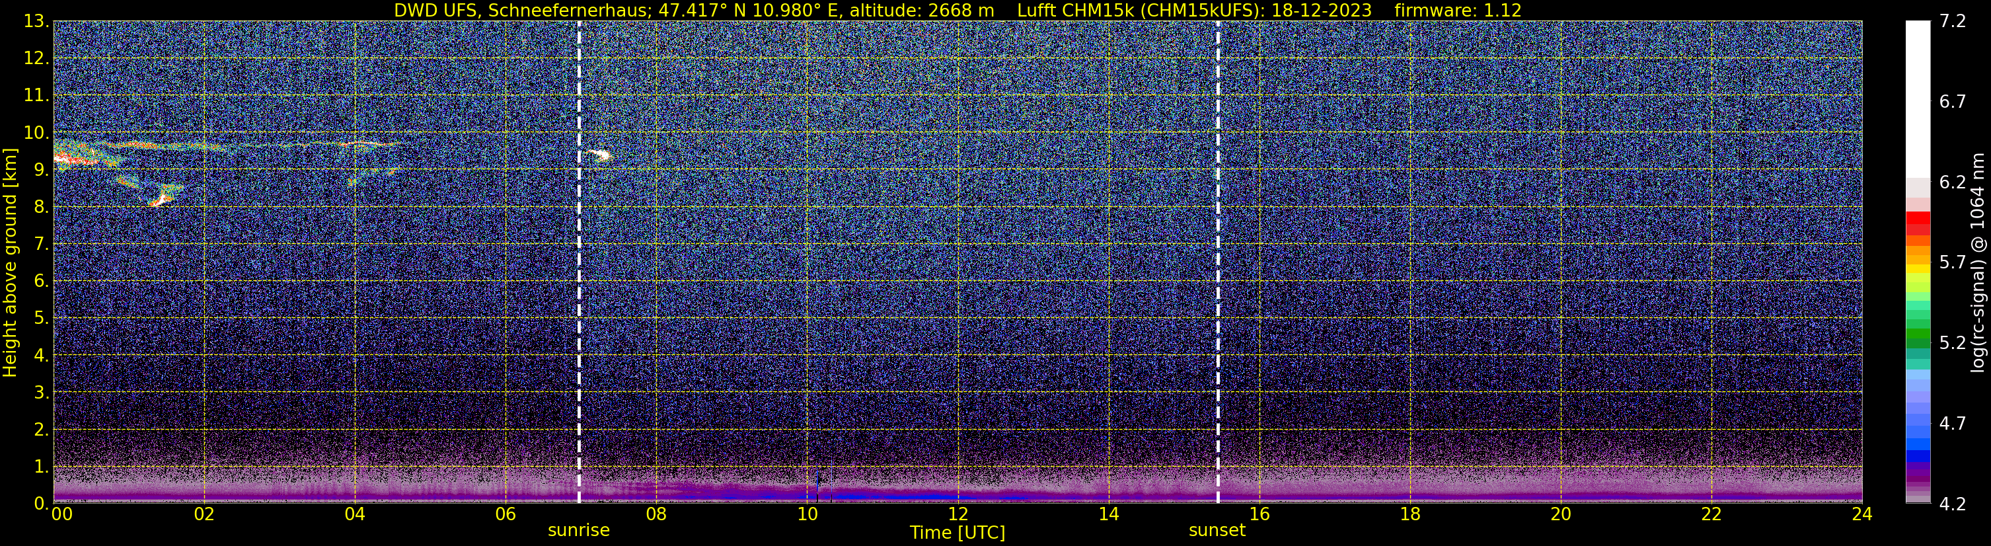Image resolution: width=1991 pixels, height=546 pixels.
Task: Click the "5.7" colorbar tick label
Action: click(1953, 263)
